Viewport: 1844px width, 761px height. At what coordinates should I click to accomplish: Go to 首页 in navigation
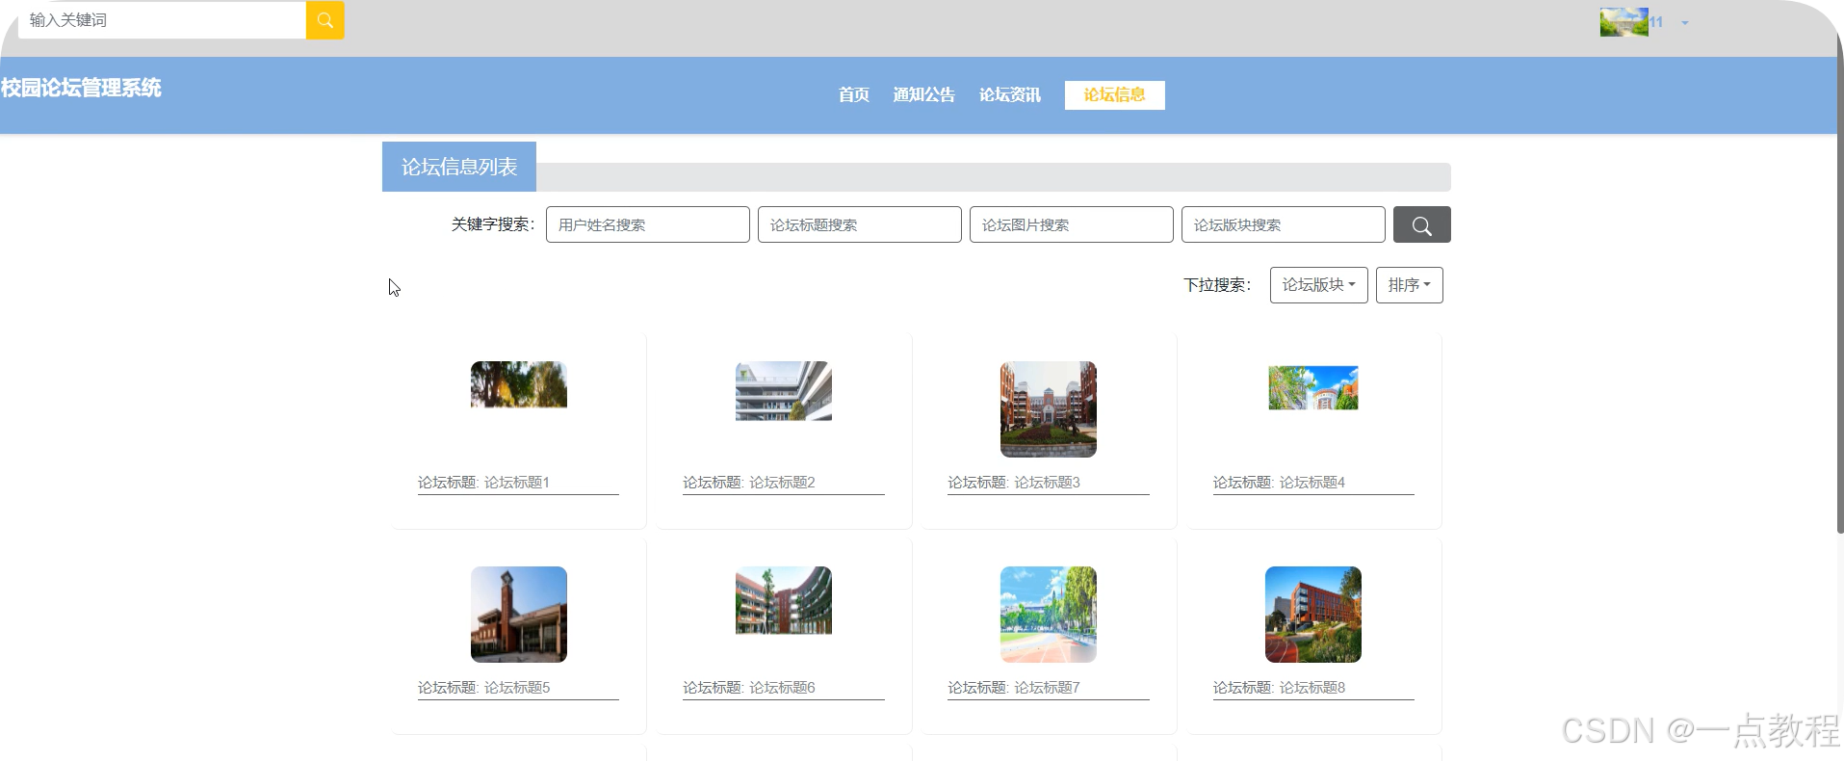coord(854,94)
